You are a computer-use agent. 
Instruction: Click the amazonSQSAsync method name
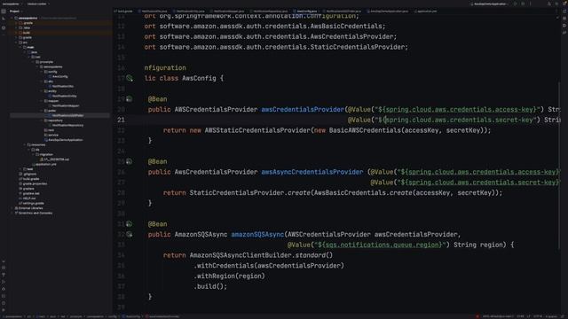[x=257, y=235]
